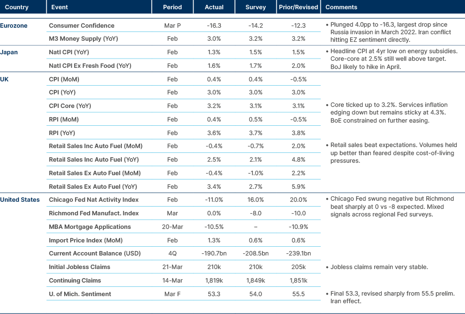Select the Actual column header
The width and height of the screenshot is (465, 314).
pos(214,7)
